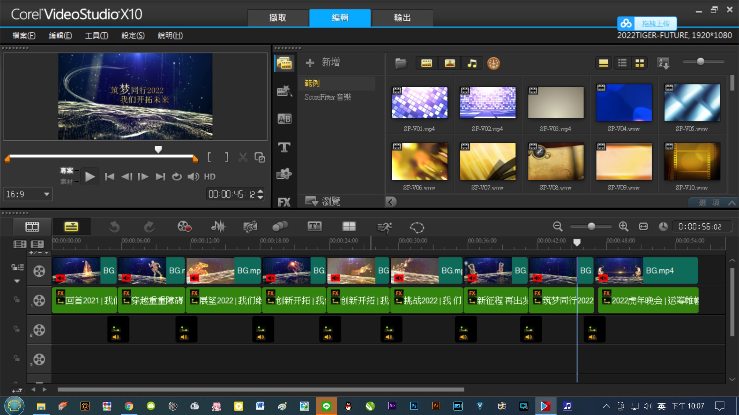This screenshot has height=415, width=739.
Task: Open the FX filter library
Action: click(284, 202)
